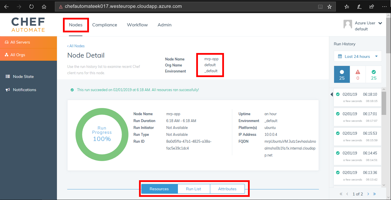Open the Azure User account dropdown
Viewport: 391px width, 200px height.
pos(380,23)
